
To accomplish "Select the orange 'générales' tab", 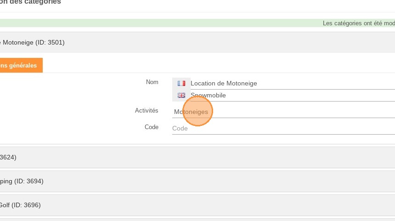I will click(21, 65).
